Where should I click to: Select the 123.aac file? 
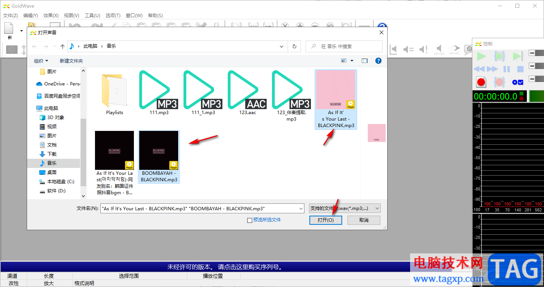(x=248, y=93)
